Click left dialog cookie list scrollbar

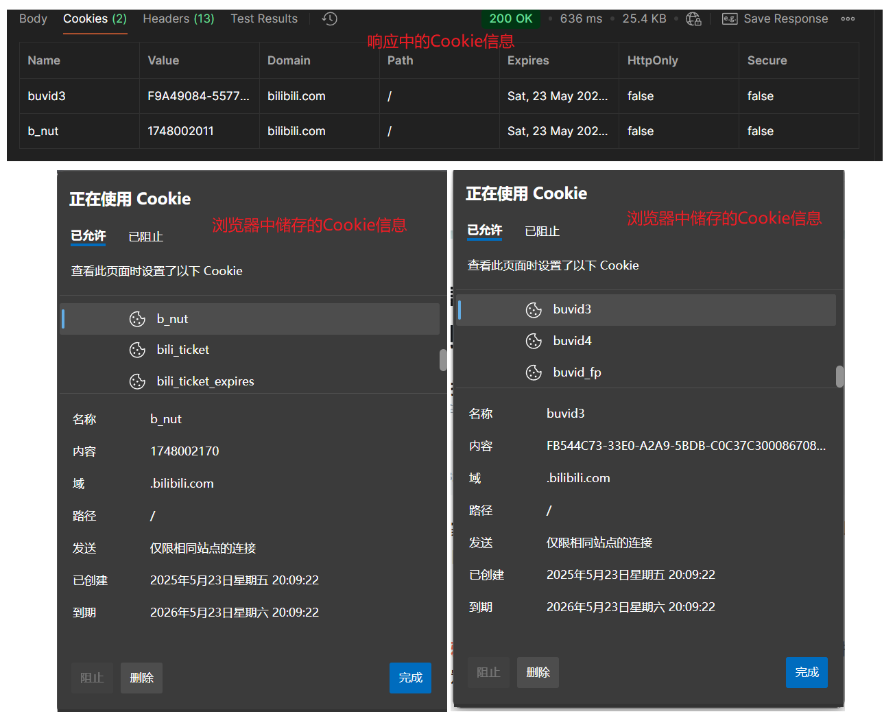(443, 360)
